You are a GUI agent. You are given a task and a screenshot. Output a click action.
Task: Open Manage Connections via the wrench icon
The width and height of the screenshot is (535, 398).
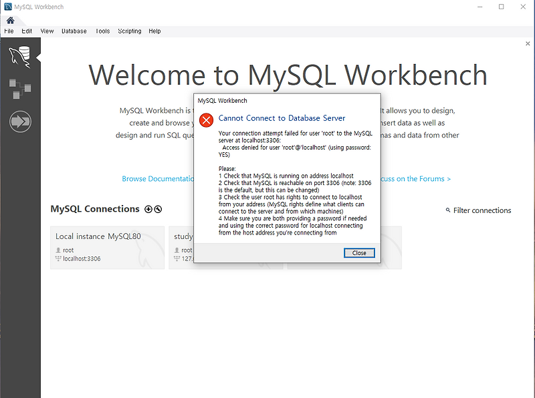[158, 209]
